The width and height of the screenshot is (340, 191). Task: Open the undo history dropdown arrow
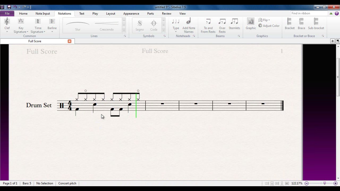click(19, 7)
